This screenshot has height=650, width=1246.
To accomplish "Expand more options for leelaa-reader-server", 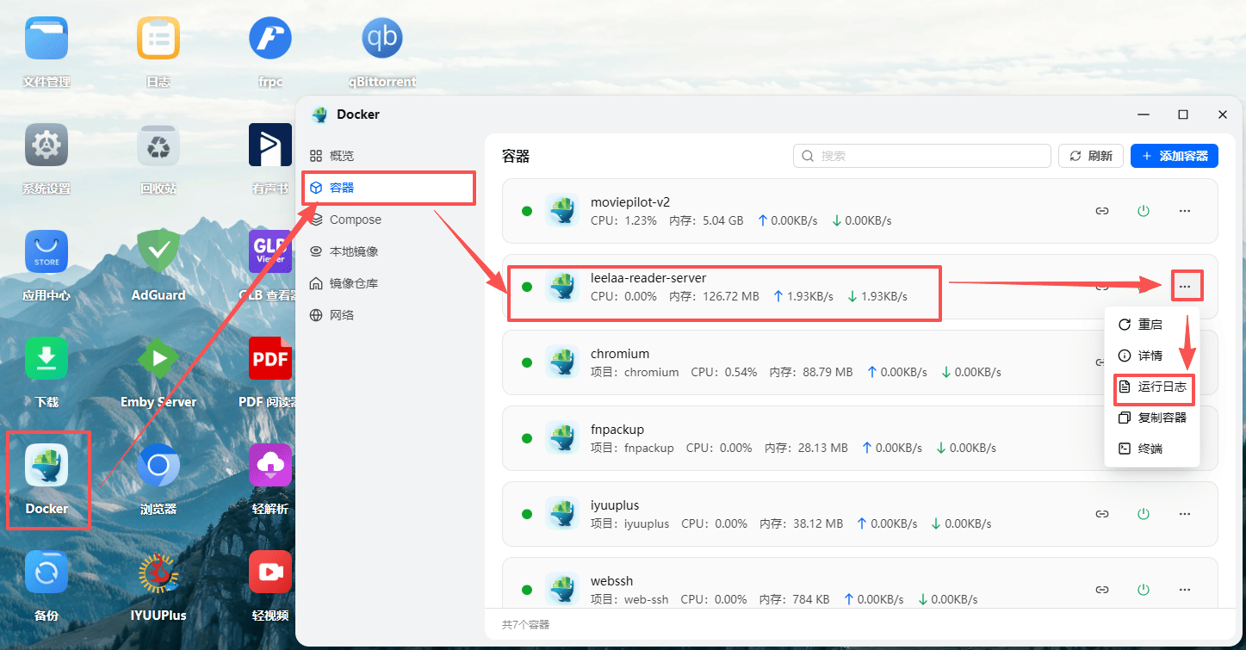I will point(1186,287).
